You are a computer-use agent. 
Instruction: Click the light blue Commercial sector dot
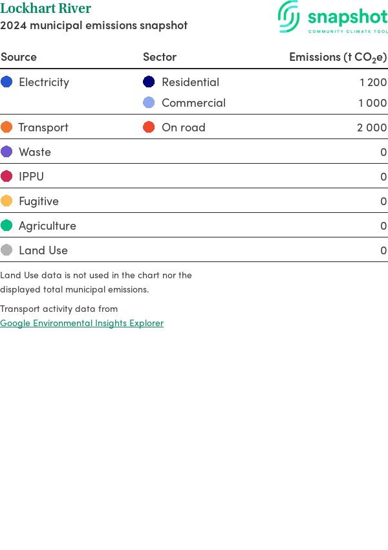pyautogui.click(x=149, y=103)
